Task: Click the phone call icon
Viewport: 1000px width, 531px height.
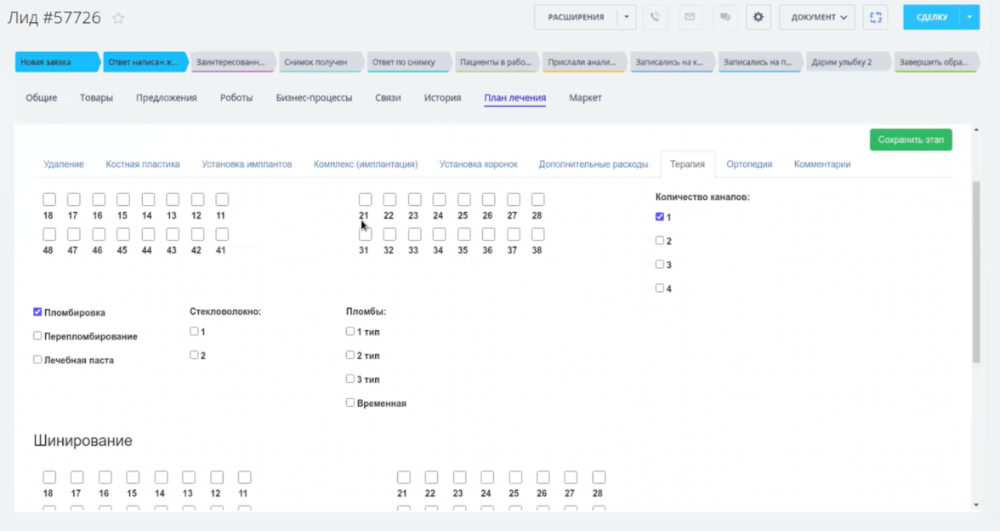Action: (x=654, y=17)
